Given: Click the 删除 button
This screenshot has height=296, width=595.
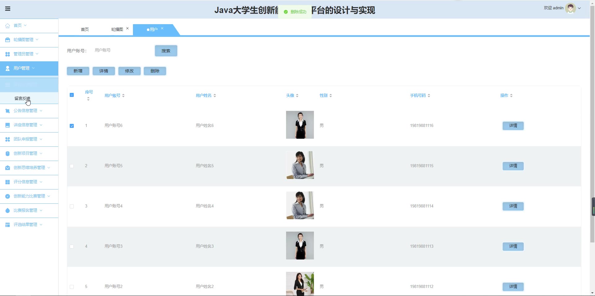Looking at the screenshot, I should pyautogui.click(x=155, y=71).
